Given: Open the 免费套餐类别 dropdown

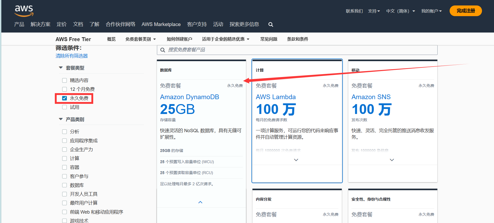Looking at the screenshot, I should (x=140, y=39).
